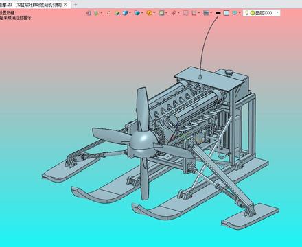The width and height of the screenshot is (302, 247).
Task: Close the engine model document tab
Action: click(65, 5)
